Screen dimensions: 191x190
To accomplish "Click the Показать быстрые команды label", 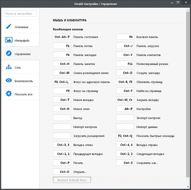I will [x=155, y=136].
